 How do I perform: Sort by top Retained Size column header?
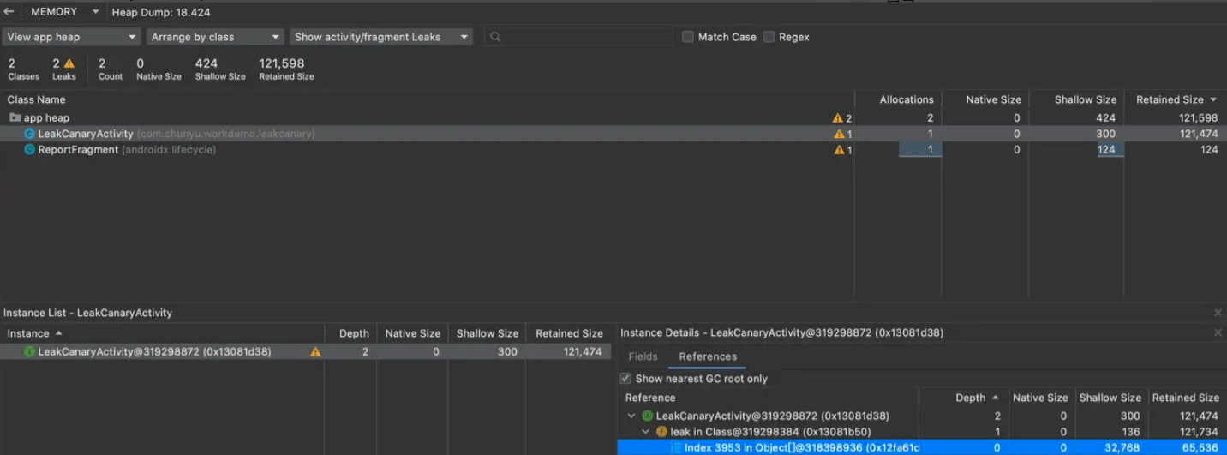(x=1175, y=99)
